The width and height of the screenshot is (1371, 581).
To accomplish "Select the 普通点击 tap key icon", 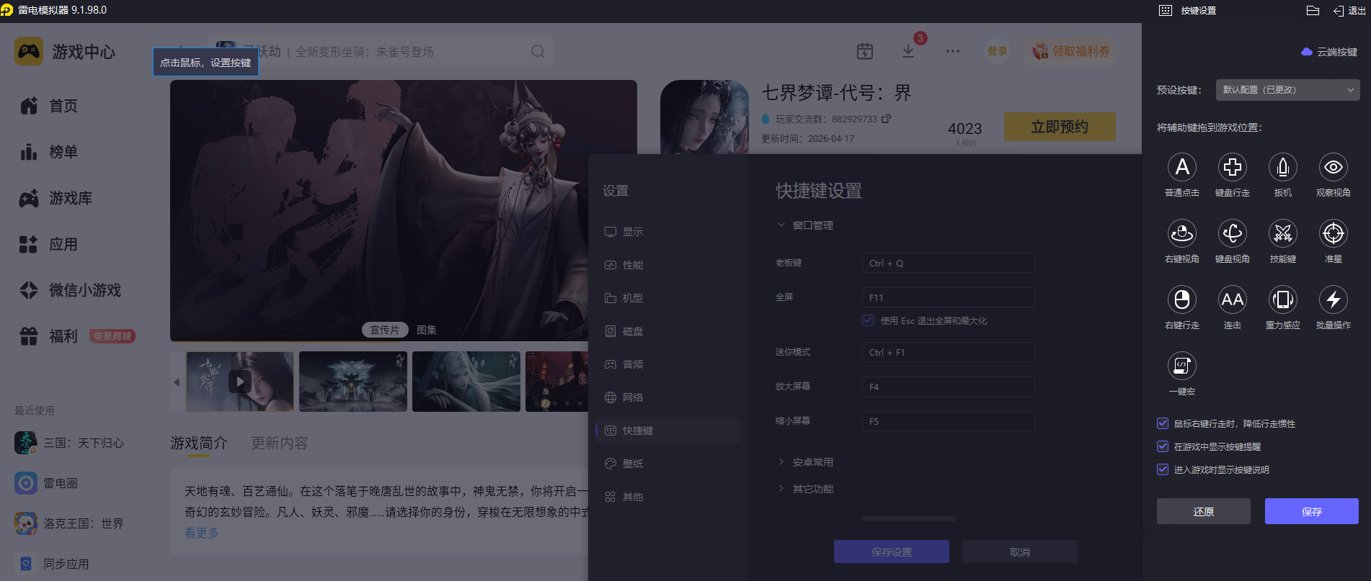I will click(x=1182, y=167).
